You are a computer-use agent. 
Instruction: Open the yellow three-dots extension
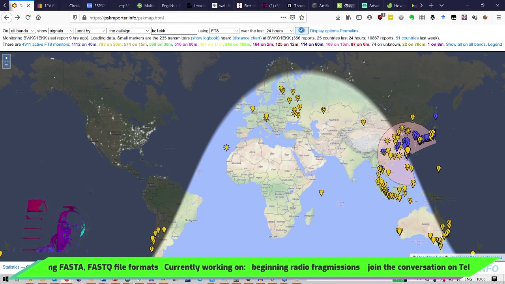tap(391, 17)
